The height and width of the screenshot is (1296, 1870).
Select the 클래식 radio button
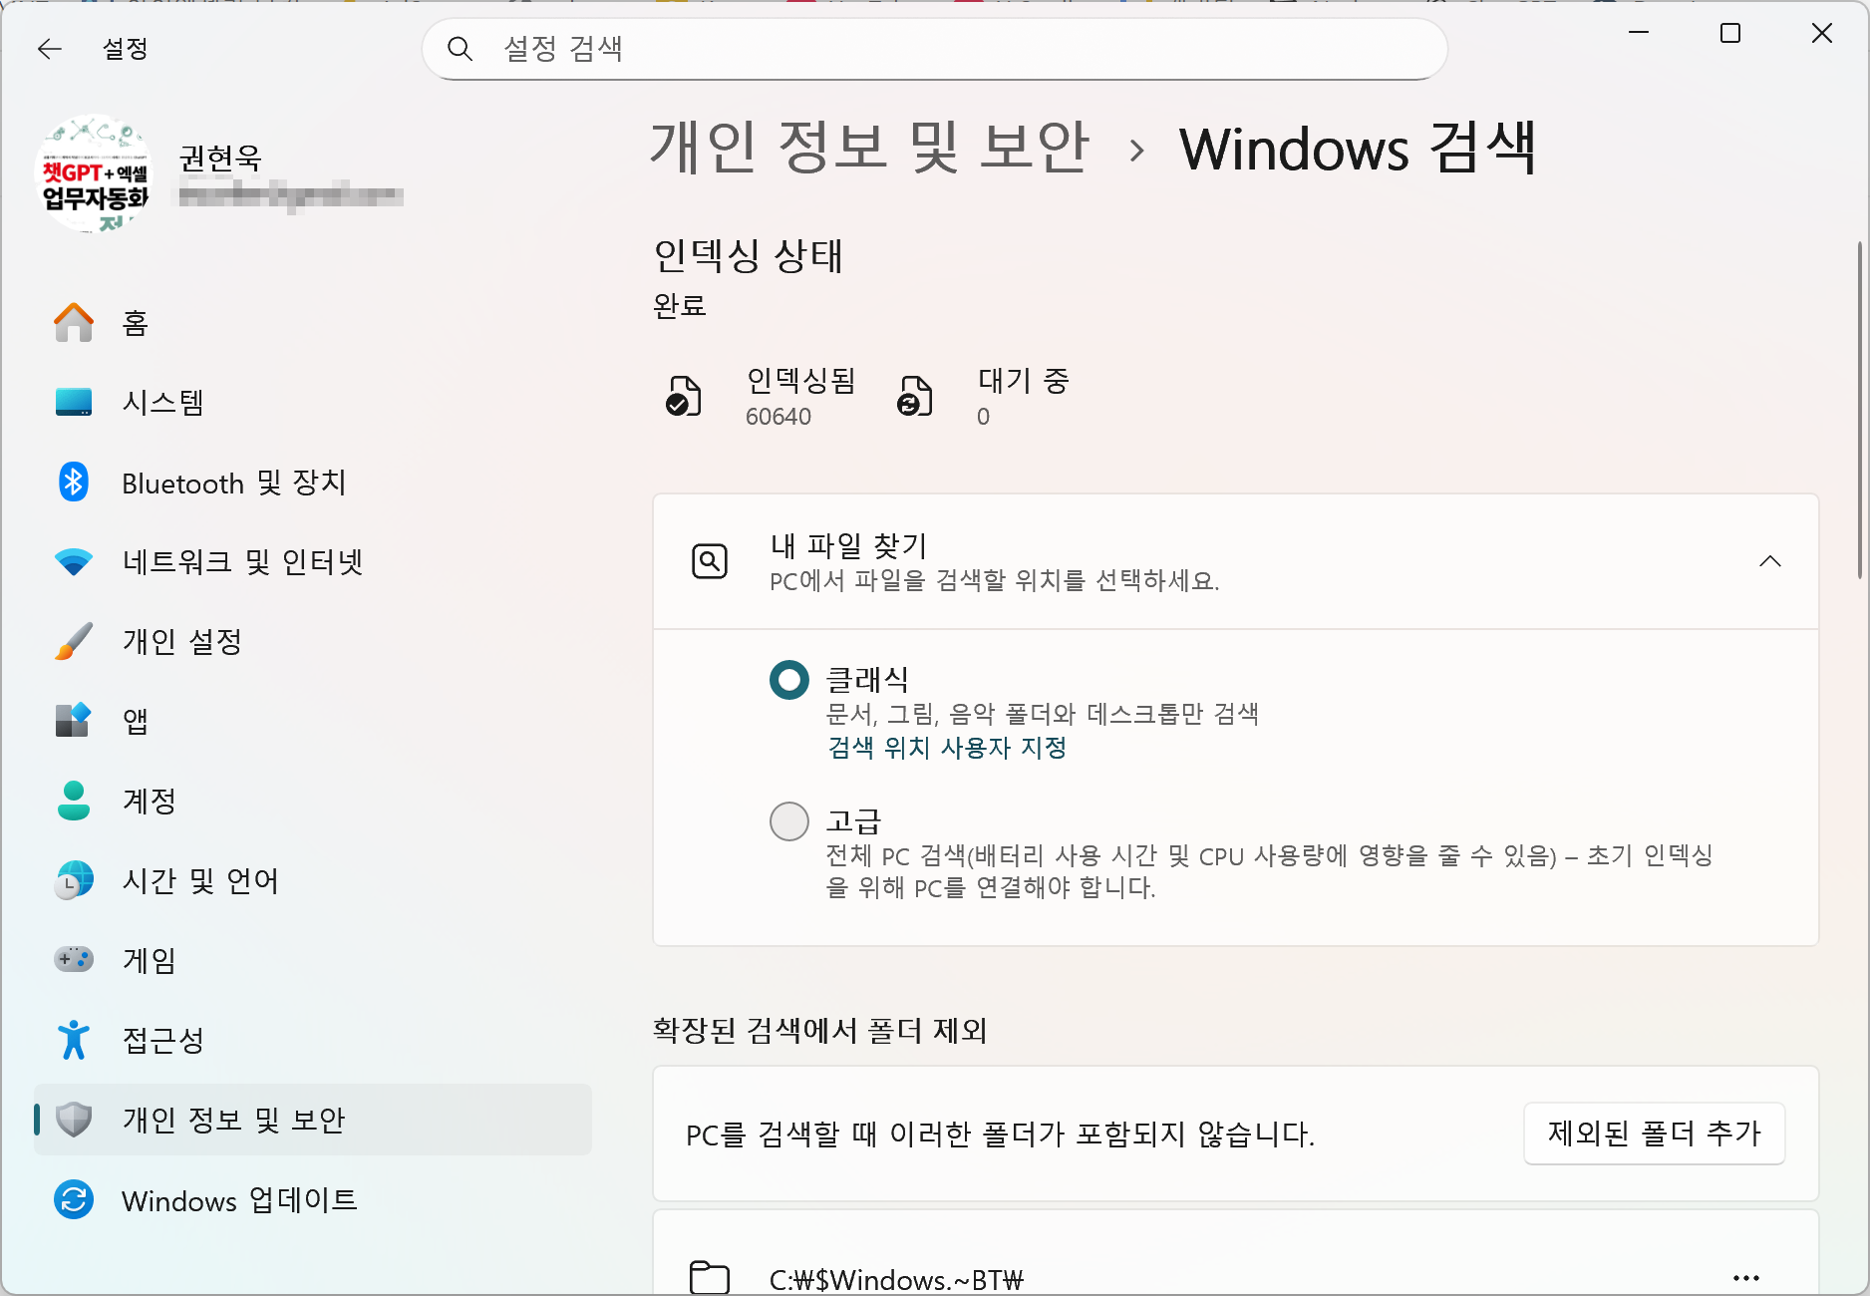[x=789, y=680]
